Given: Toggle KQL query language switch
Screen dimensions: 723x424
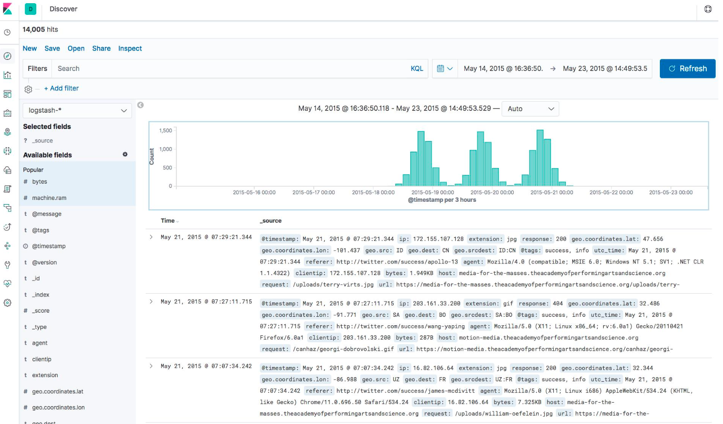Looking at the screenshot, I should coord(417,69).
